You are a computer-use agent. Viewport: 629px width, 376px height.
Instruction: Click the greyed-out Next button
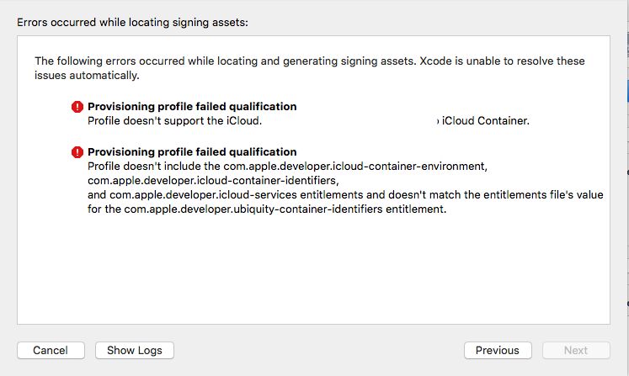[576, 350]
